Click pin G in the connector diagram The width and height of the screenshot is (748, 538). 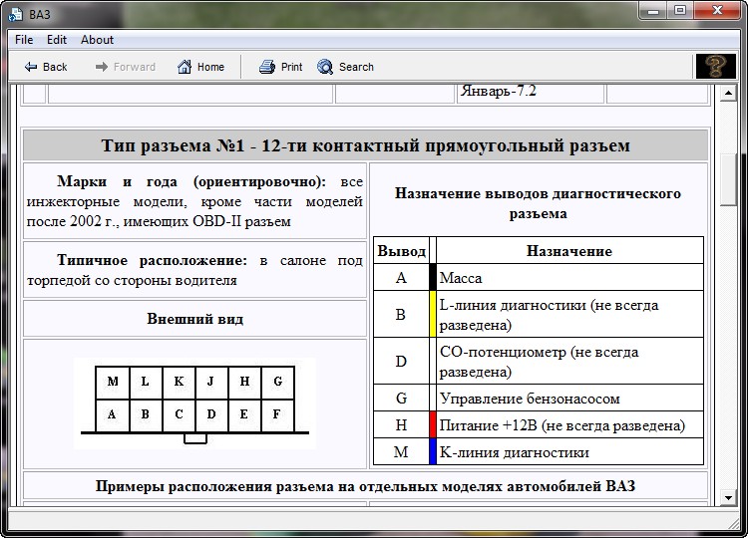(x=277, y=382)
